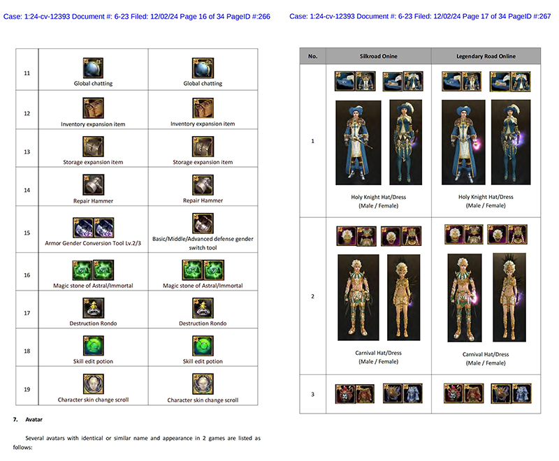Image resolution: width=559 pixels, height=461 pixels.
Task: Click the Skill edit potion icon in row 18's right column
Action: (203, 346)
